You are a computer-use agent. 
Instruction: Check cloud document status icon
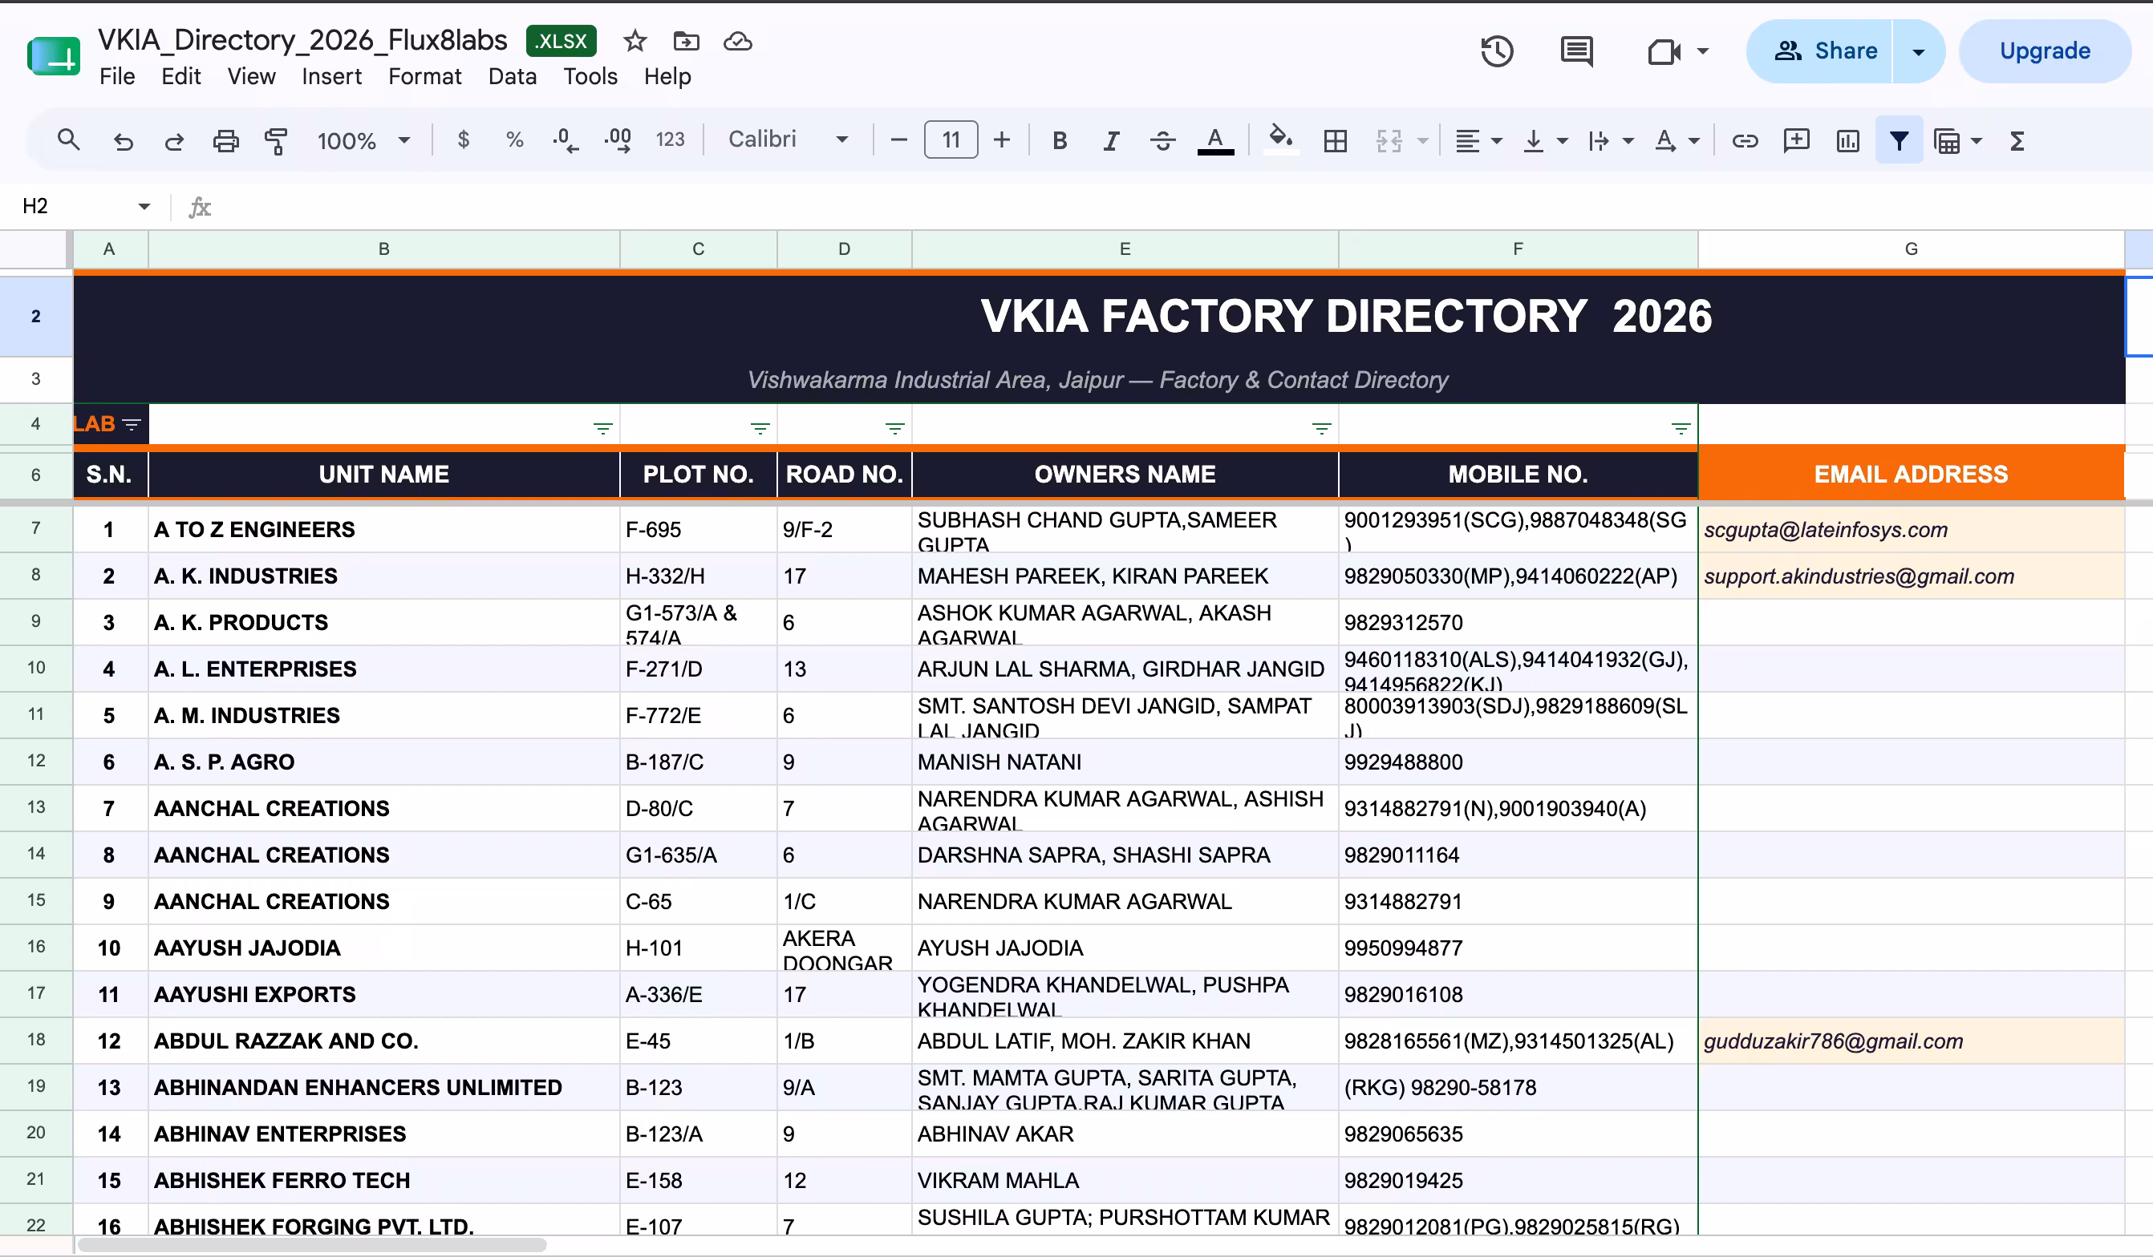[x=737, y=41]
